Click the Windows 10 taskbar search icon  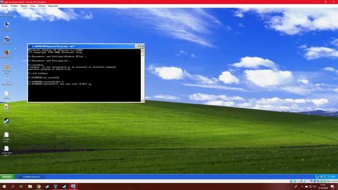13,186
